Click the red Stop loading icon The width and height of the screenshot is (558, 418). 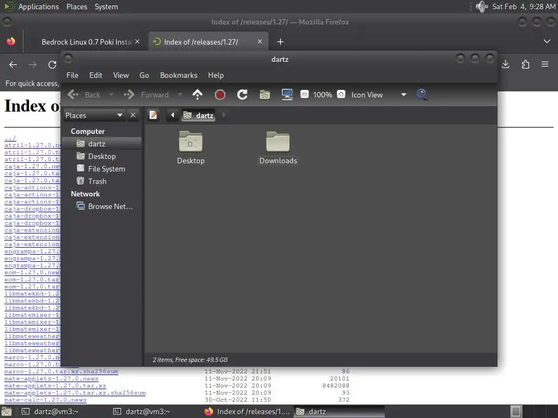coord(220,95)
